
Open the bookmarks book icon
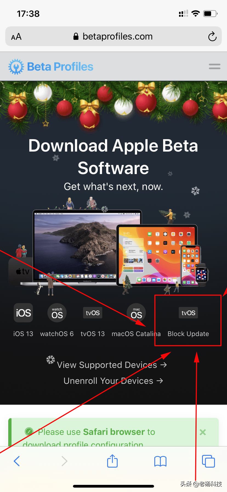click(x=160, y=461)
